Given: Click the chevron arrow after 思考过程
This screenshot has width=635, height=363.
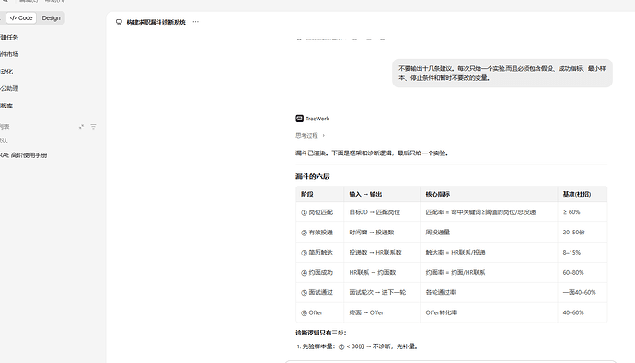Looking at the screenshot, I should (x=324, y=136).
